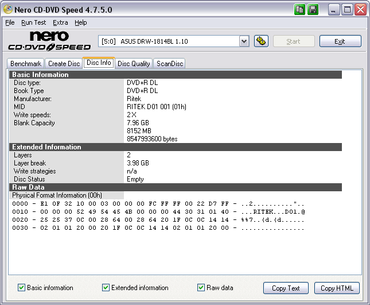The height and width of the screenshot is (305, 370).
Task: Toggle the Raw data checkbox
Action: point(201,288)
